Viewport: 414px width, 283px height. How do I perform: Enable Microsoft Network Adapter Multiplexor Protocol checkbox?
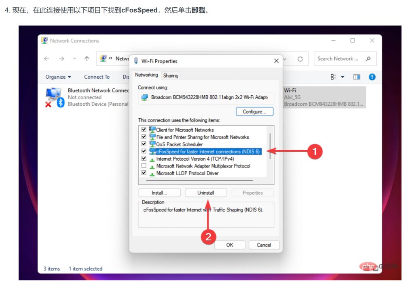(x=144, y=166)
